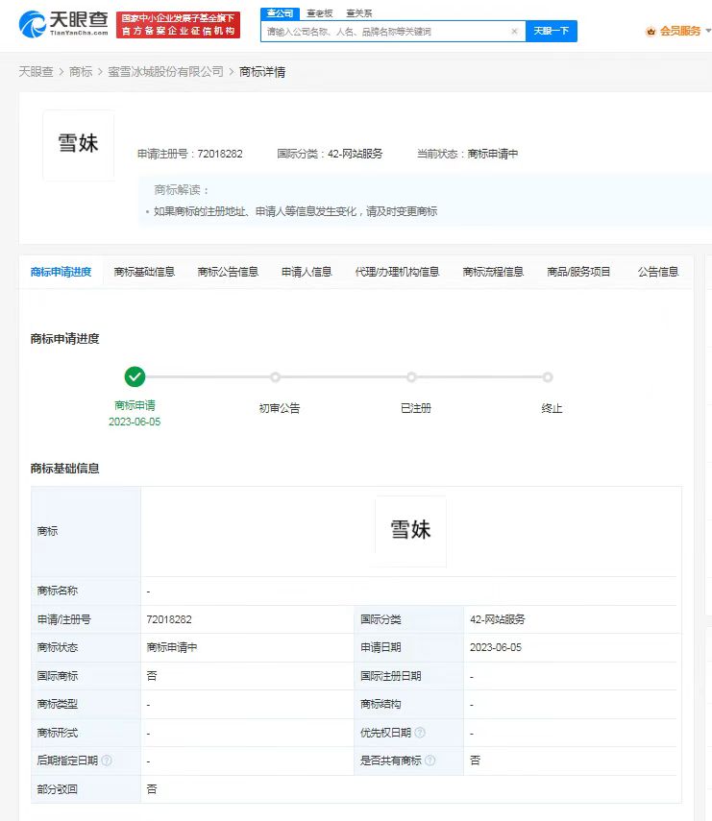Click the 雪妹 trademark thumbnail at top
The image size is (712, 821).
coord(78,145)
